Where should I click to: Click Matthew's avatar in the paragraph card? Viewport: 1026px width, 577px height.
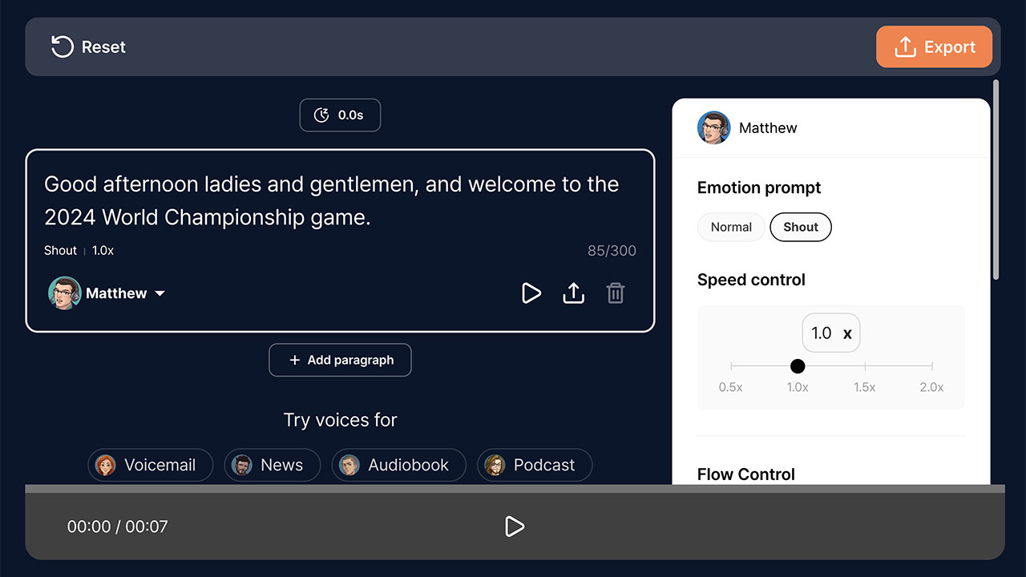point(63,293)
